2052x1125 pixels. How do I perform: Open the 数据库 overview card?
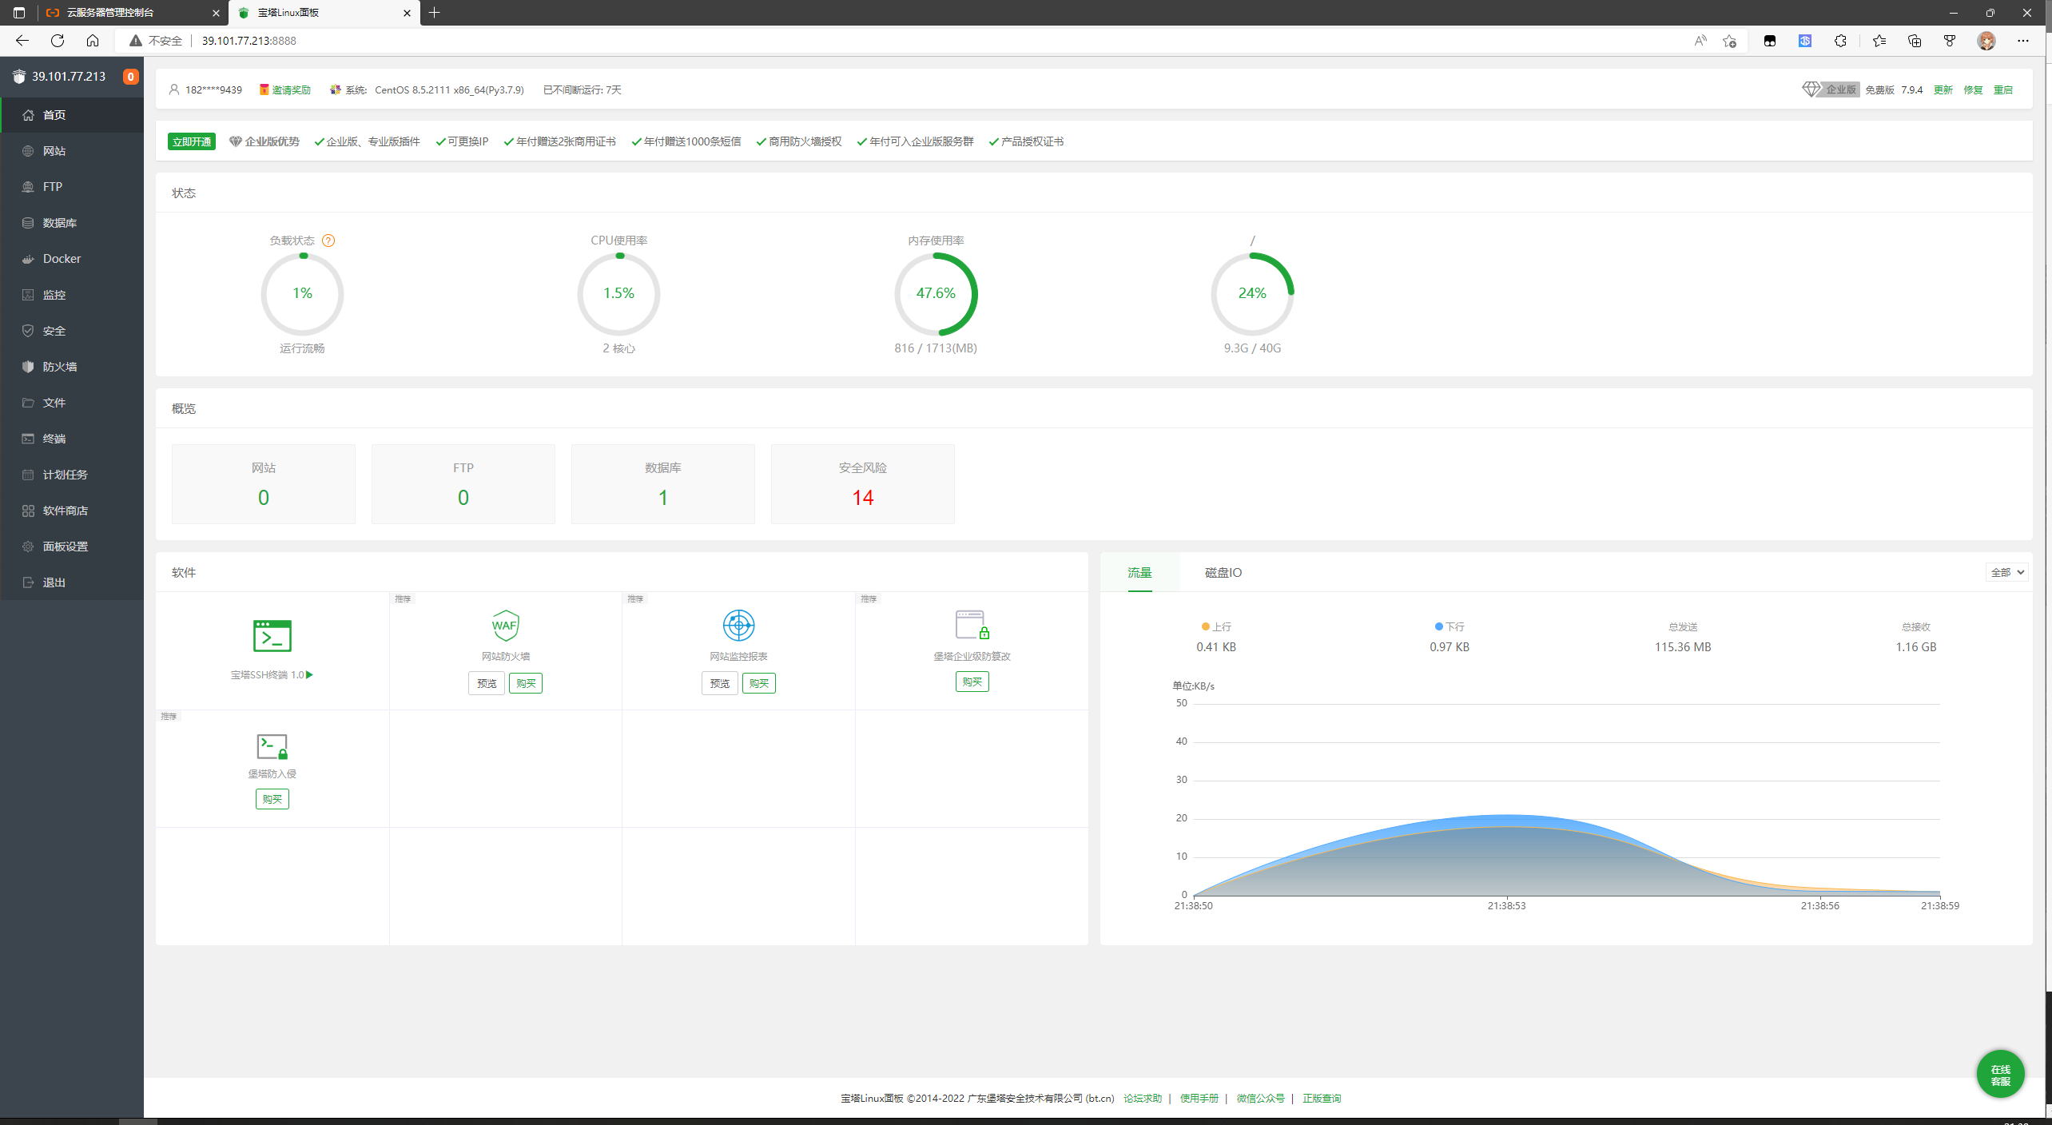pos(663,484)
